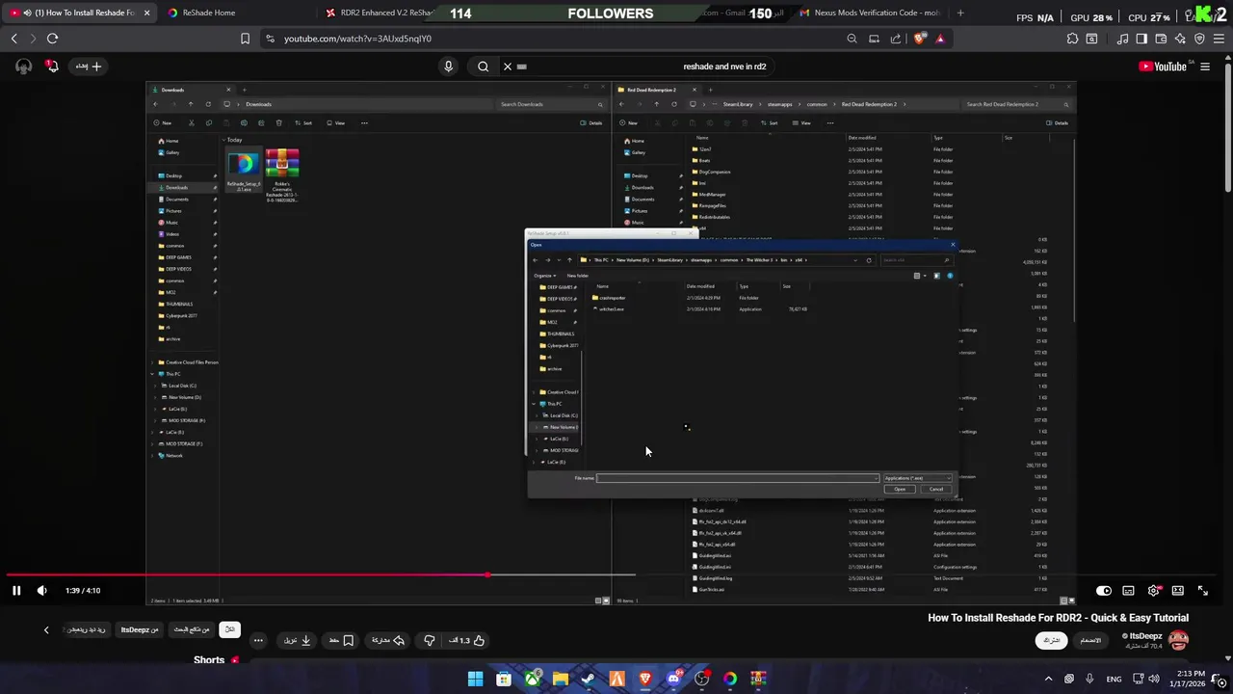Viewport: 1233px width, 694px height.
Task: Click the YouTube Create button
Action: point(88,67)
